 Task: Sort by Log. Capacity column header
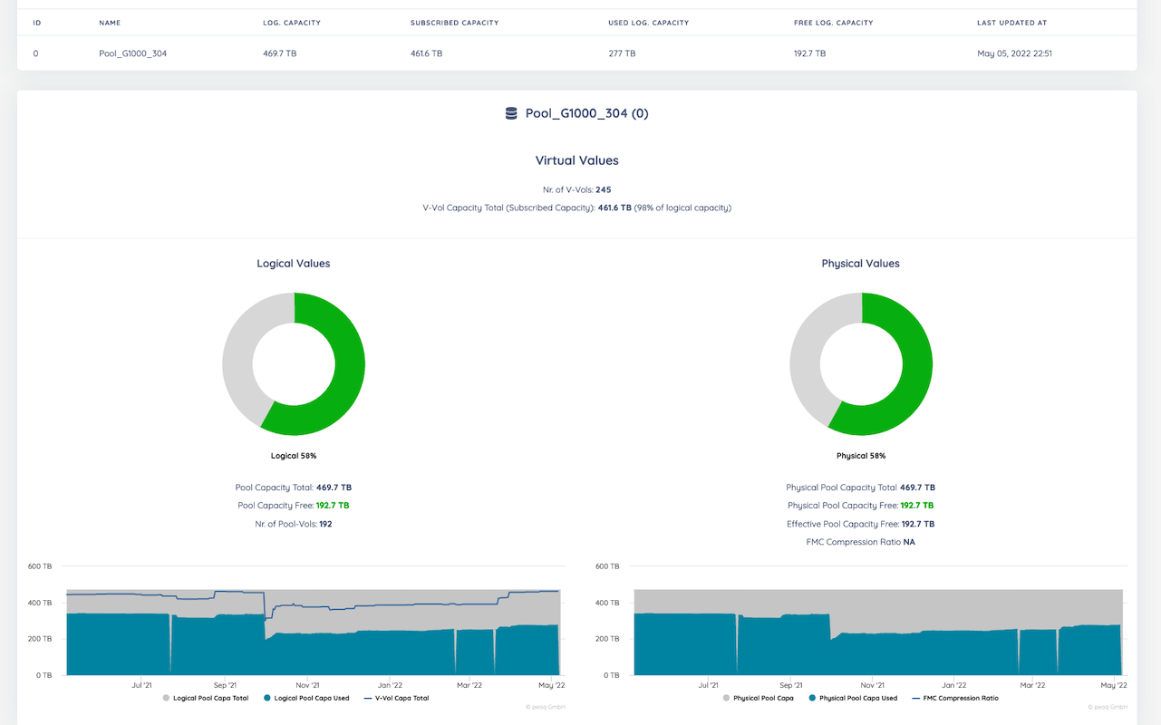(x=291, y=23)
